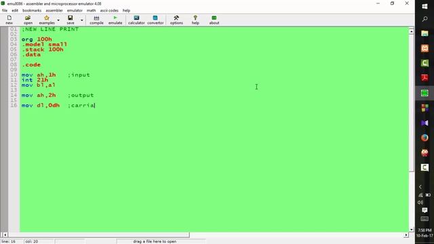The image size is (434, 244).
Task: Expand the examples dropdown arrow
Action: tap(58, 20)
